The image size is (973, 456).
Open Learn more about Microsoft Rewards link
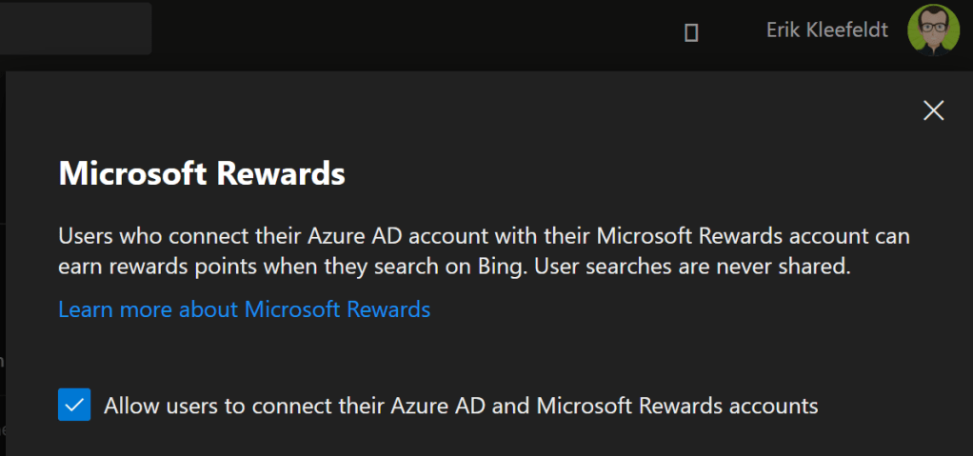[245, 309]
